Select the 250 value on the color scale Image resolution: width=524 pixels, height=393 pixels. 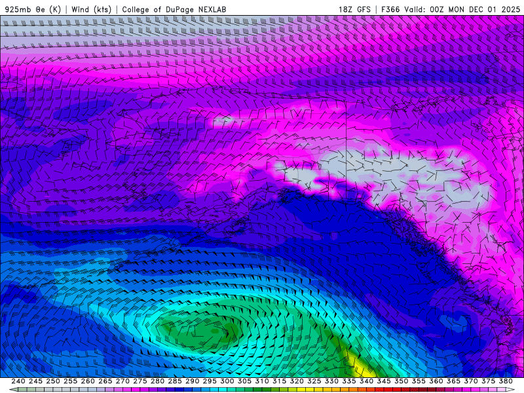pos(53,381)
